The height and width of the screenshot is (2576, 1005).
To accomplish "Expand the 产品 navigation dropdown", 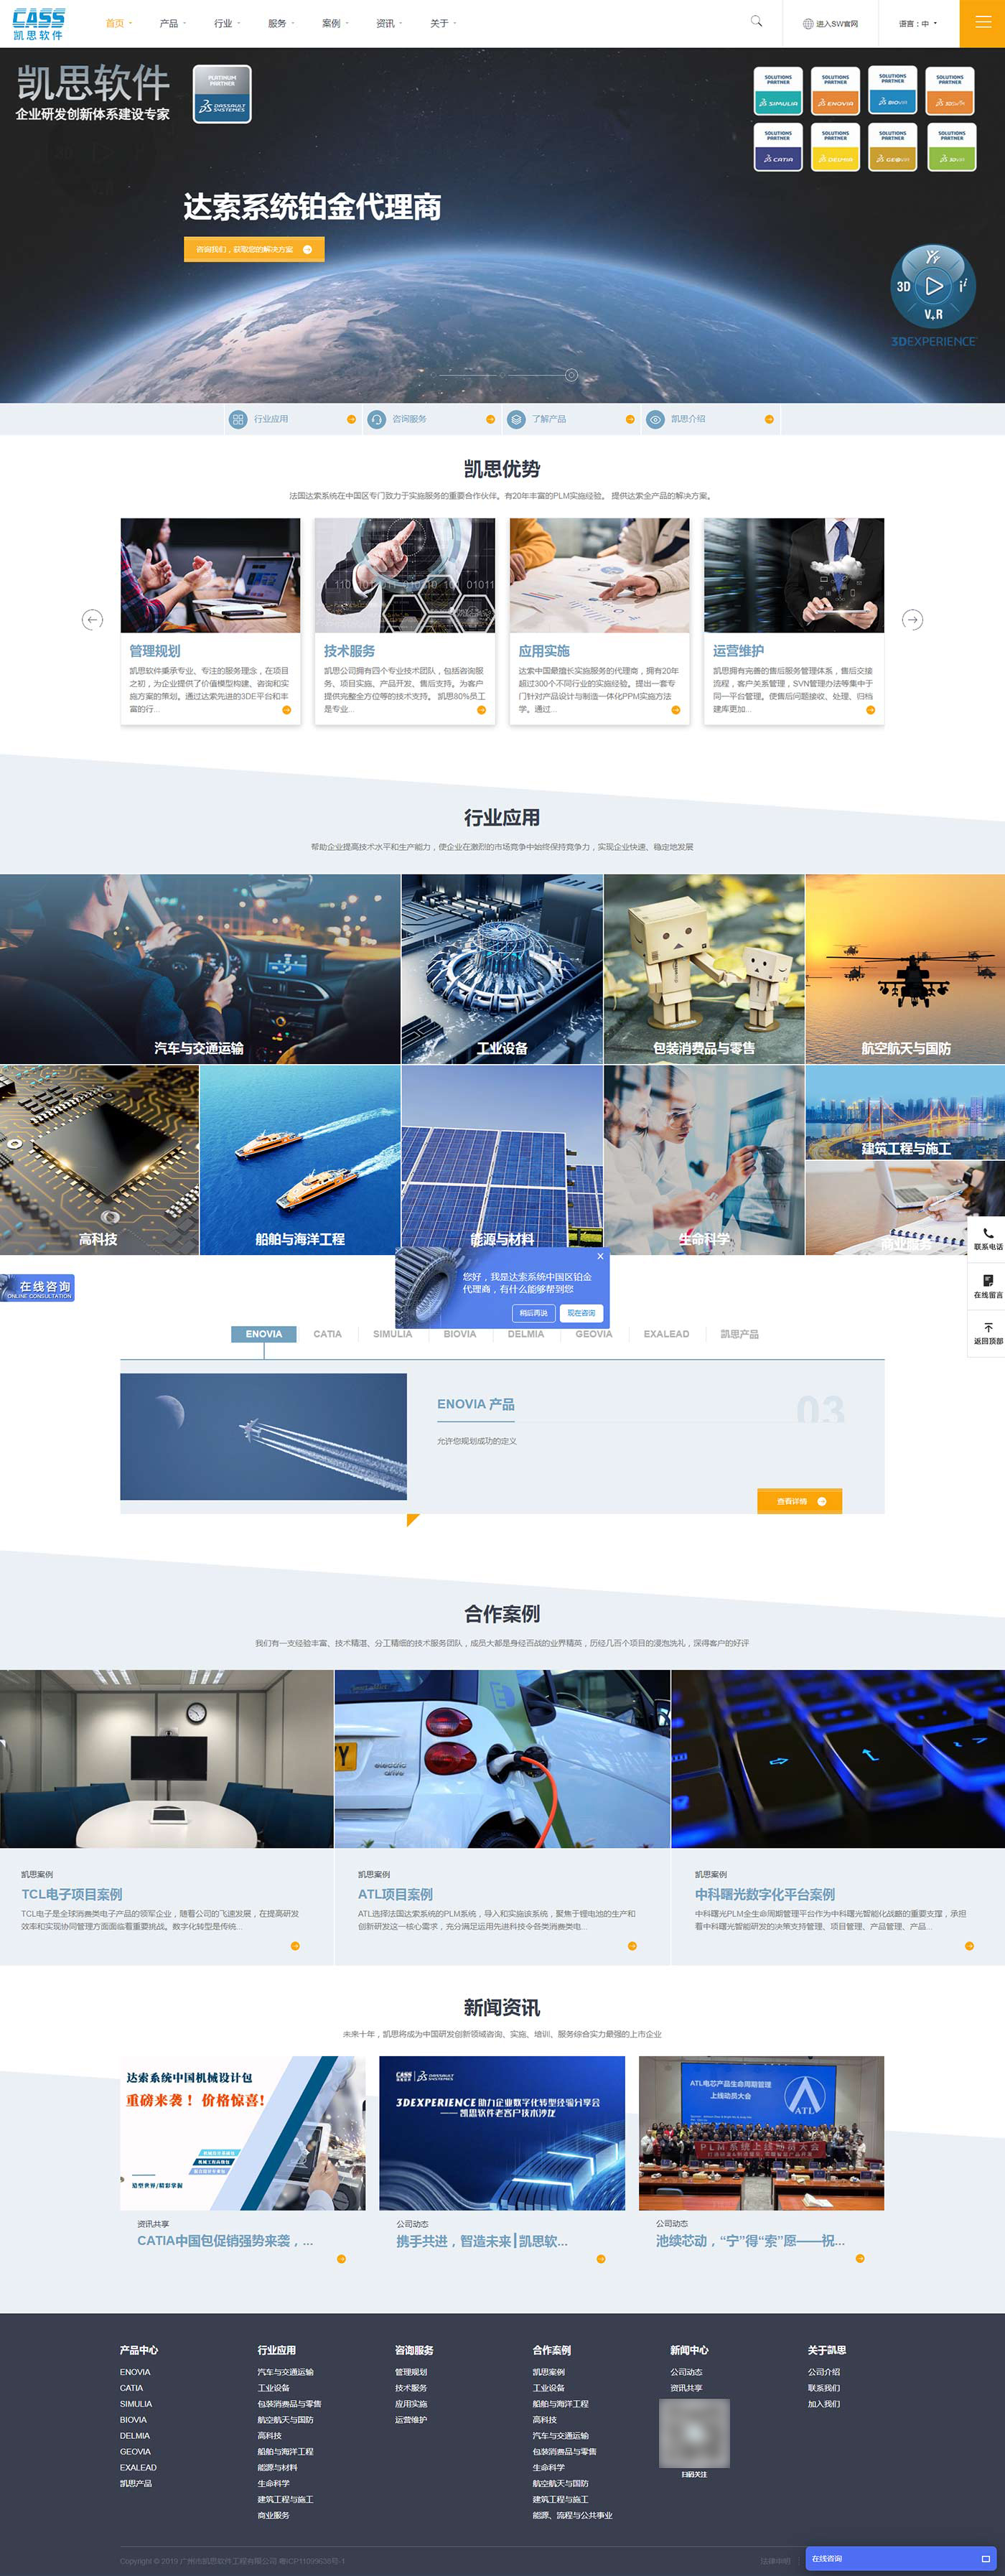I will 172,23.
